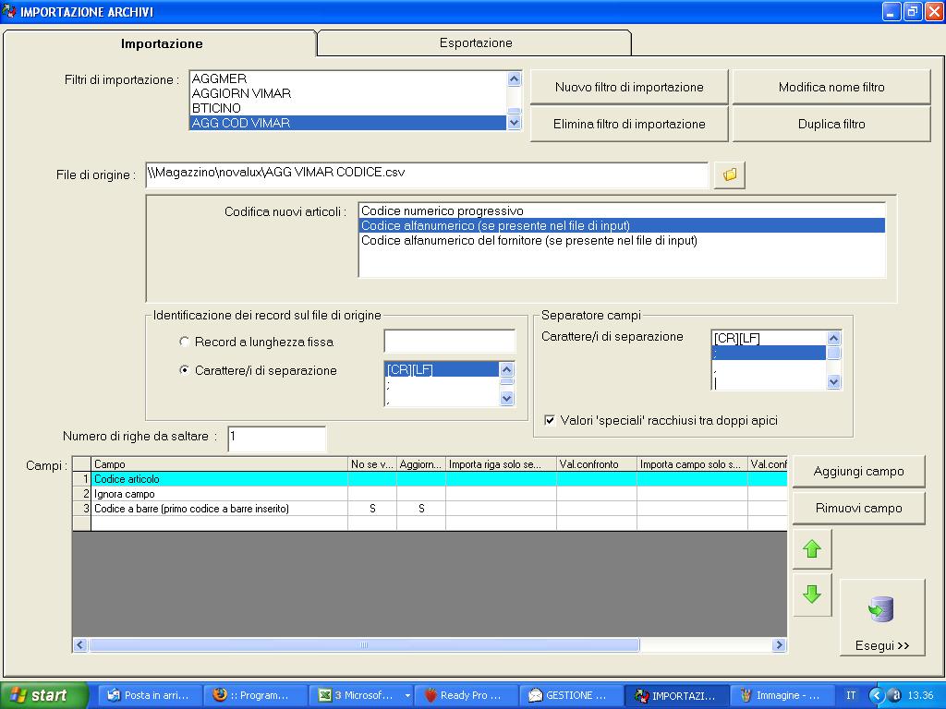The image size is (946, 709).
Task: Click Modifica nome filtro button
Action: pyautogui.click(x=831, y=88)
